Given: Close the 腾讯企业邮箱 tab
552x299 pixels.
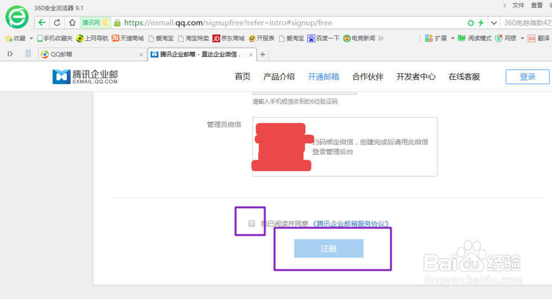Looking at the screenshot, I should (251, 55).
